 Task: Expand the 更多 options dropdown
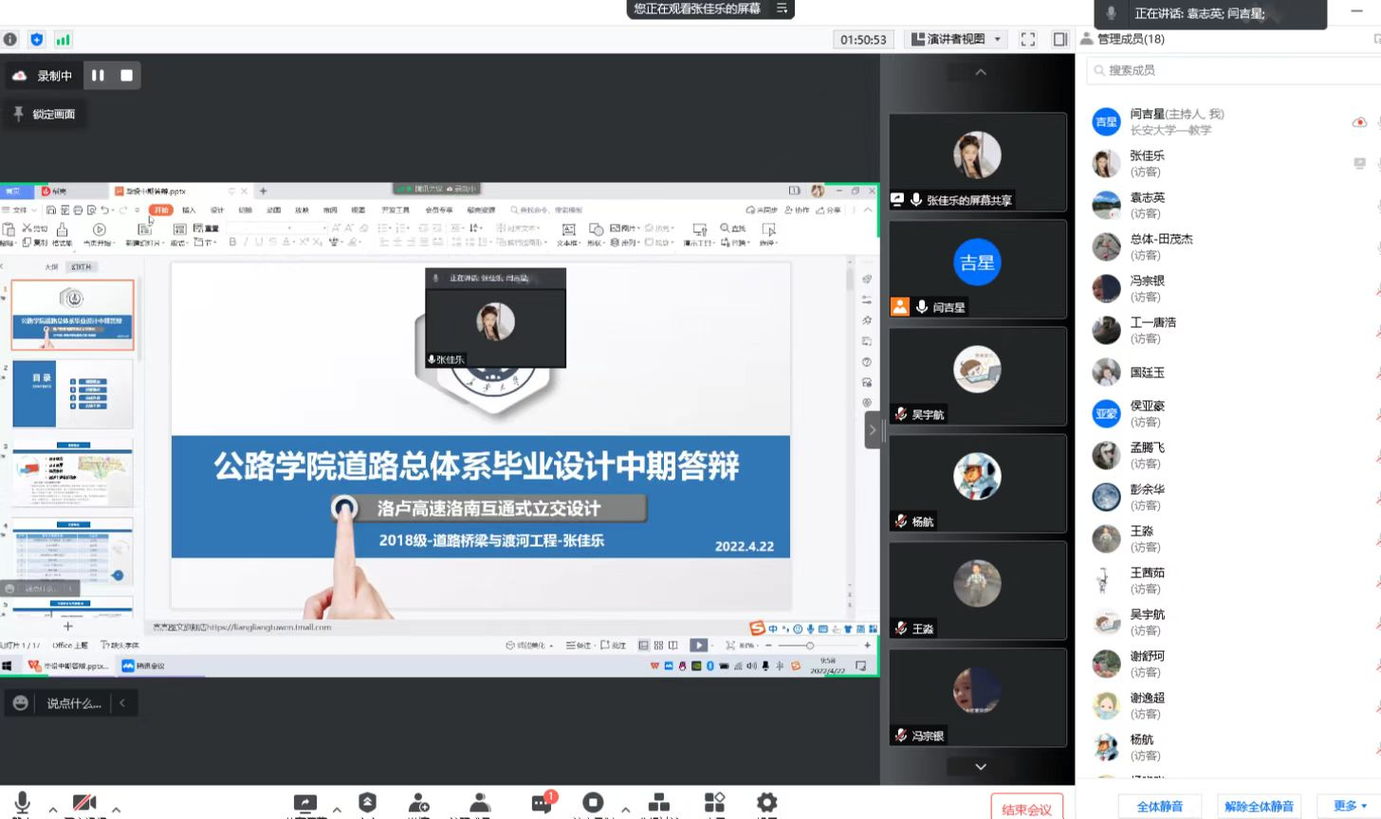click(1350, 806)
